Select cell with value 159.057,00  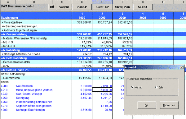[x=82, y=38]
